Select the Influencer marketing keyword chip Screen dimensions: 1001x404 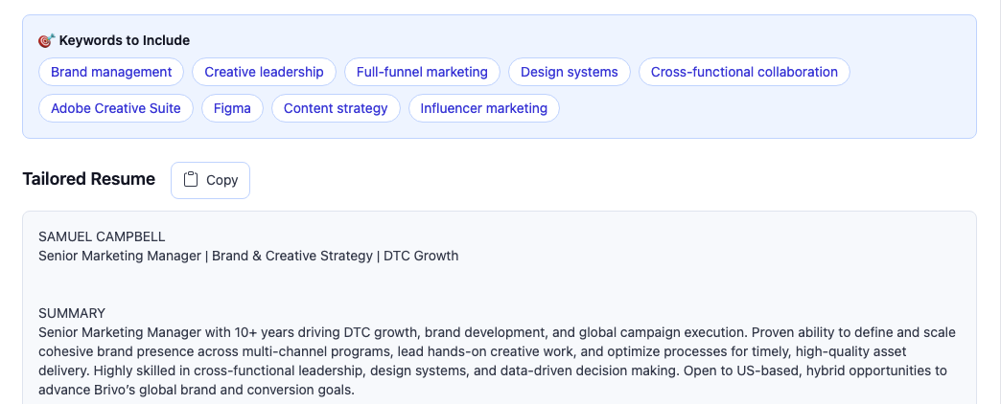(484, 108)
